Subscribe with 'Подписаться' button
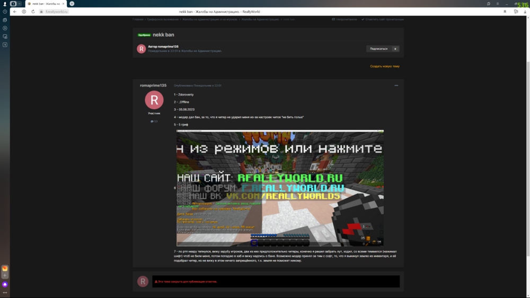Screen dimensions: 530x298 378,49
